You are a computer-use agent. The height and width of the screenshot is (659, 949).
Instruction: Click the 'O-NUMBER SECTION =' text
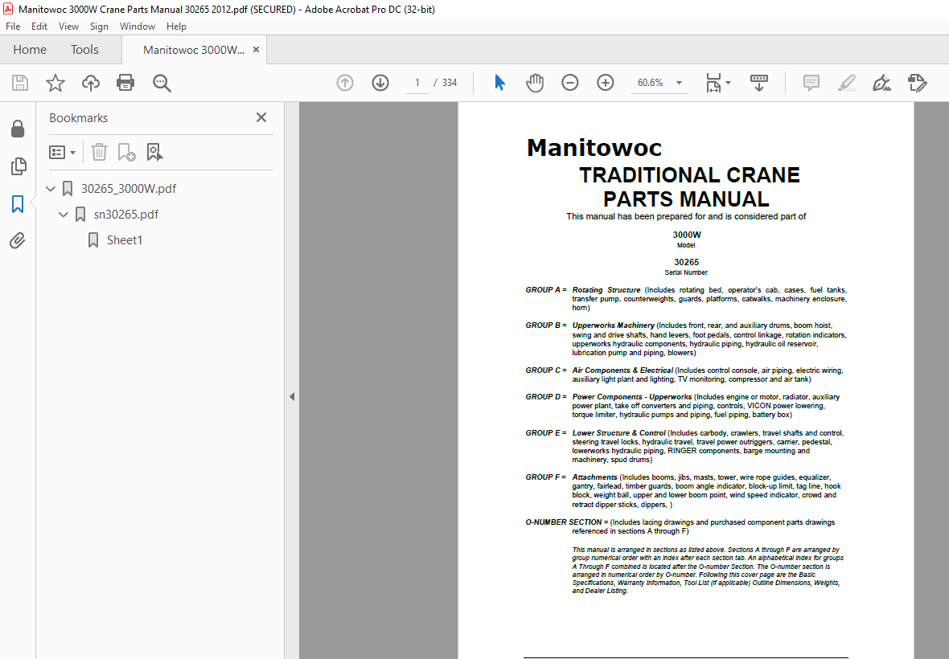point(566,522)
